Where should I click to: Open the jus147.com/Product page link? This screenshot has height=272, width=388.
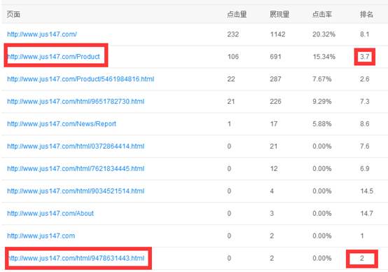[53, 57]
